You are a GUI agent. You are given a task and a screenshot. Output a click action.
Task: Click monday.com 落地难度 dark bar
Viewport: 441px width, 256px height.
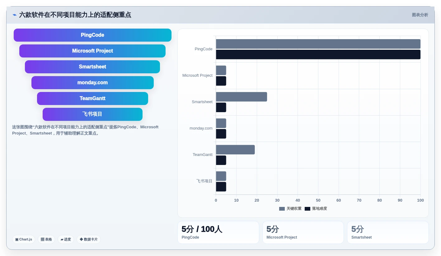[x=221, y=134]
